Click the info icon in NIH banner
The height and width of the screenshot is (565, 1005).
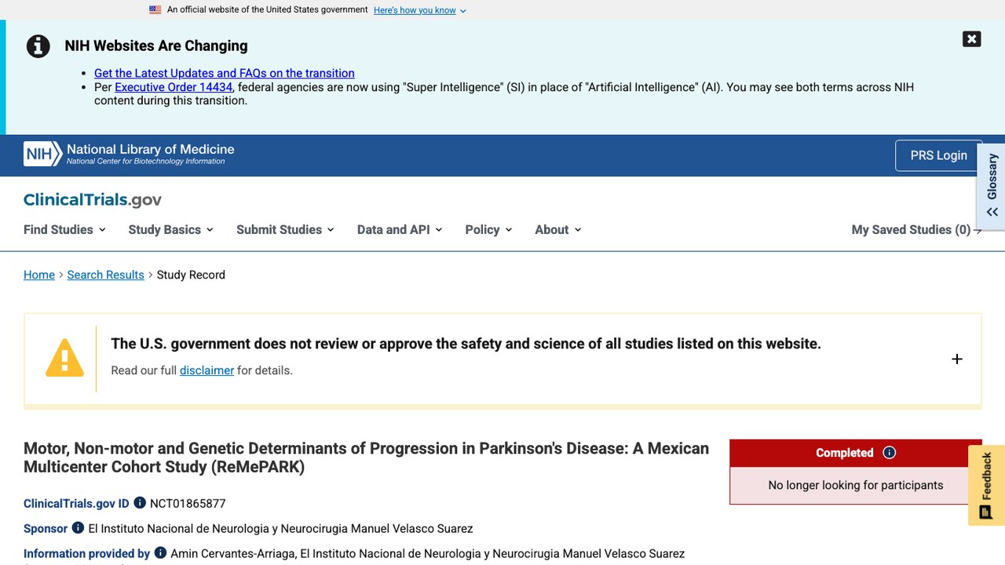[38, 46]
